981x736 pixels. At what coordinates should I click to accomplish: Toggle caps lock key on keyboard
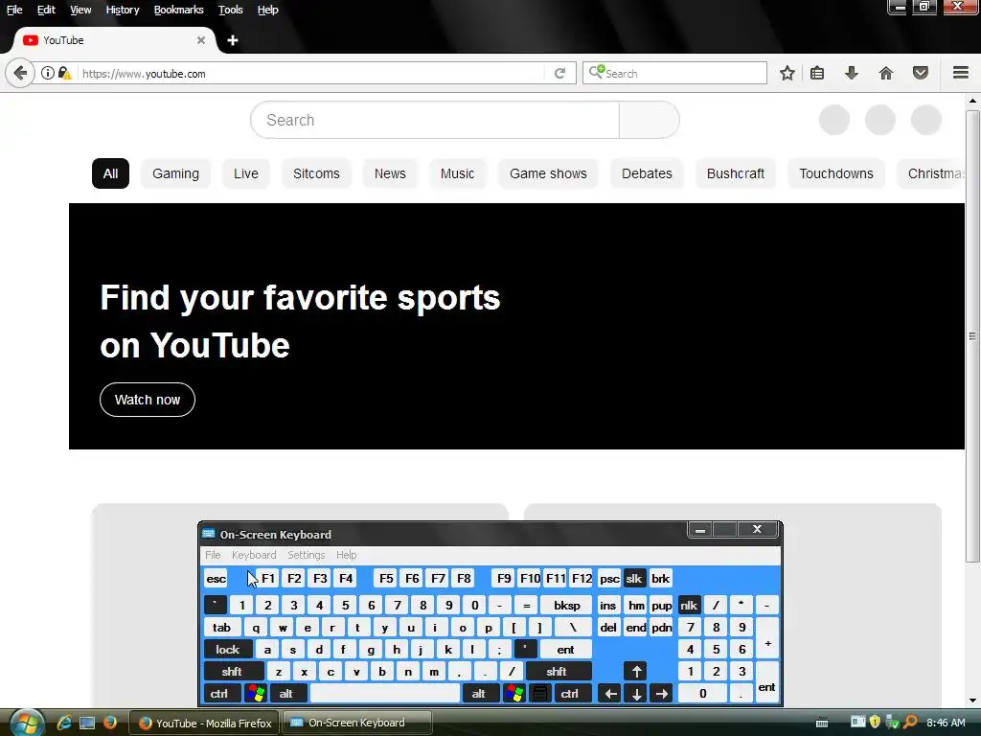point(228,650)
